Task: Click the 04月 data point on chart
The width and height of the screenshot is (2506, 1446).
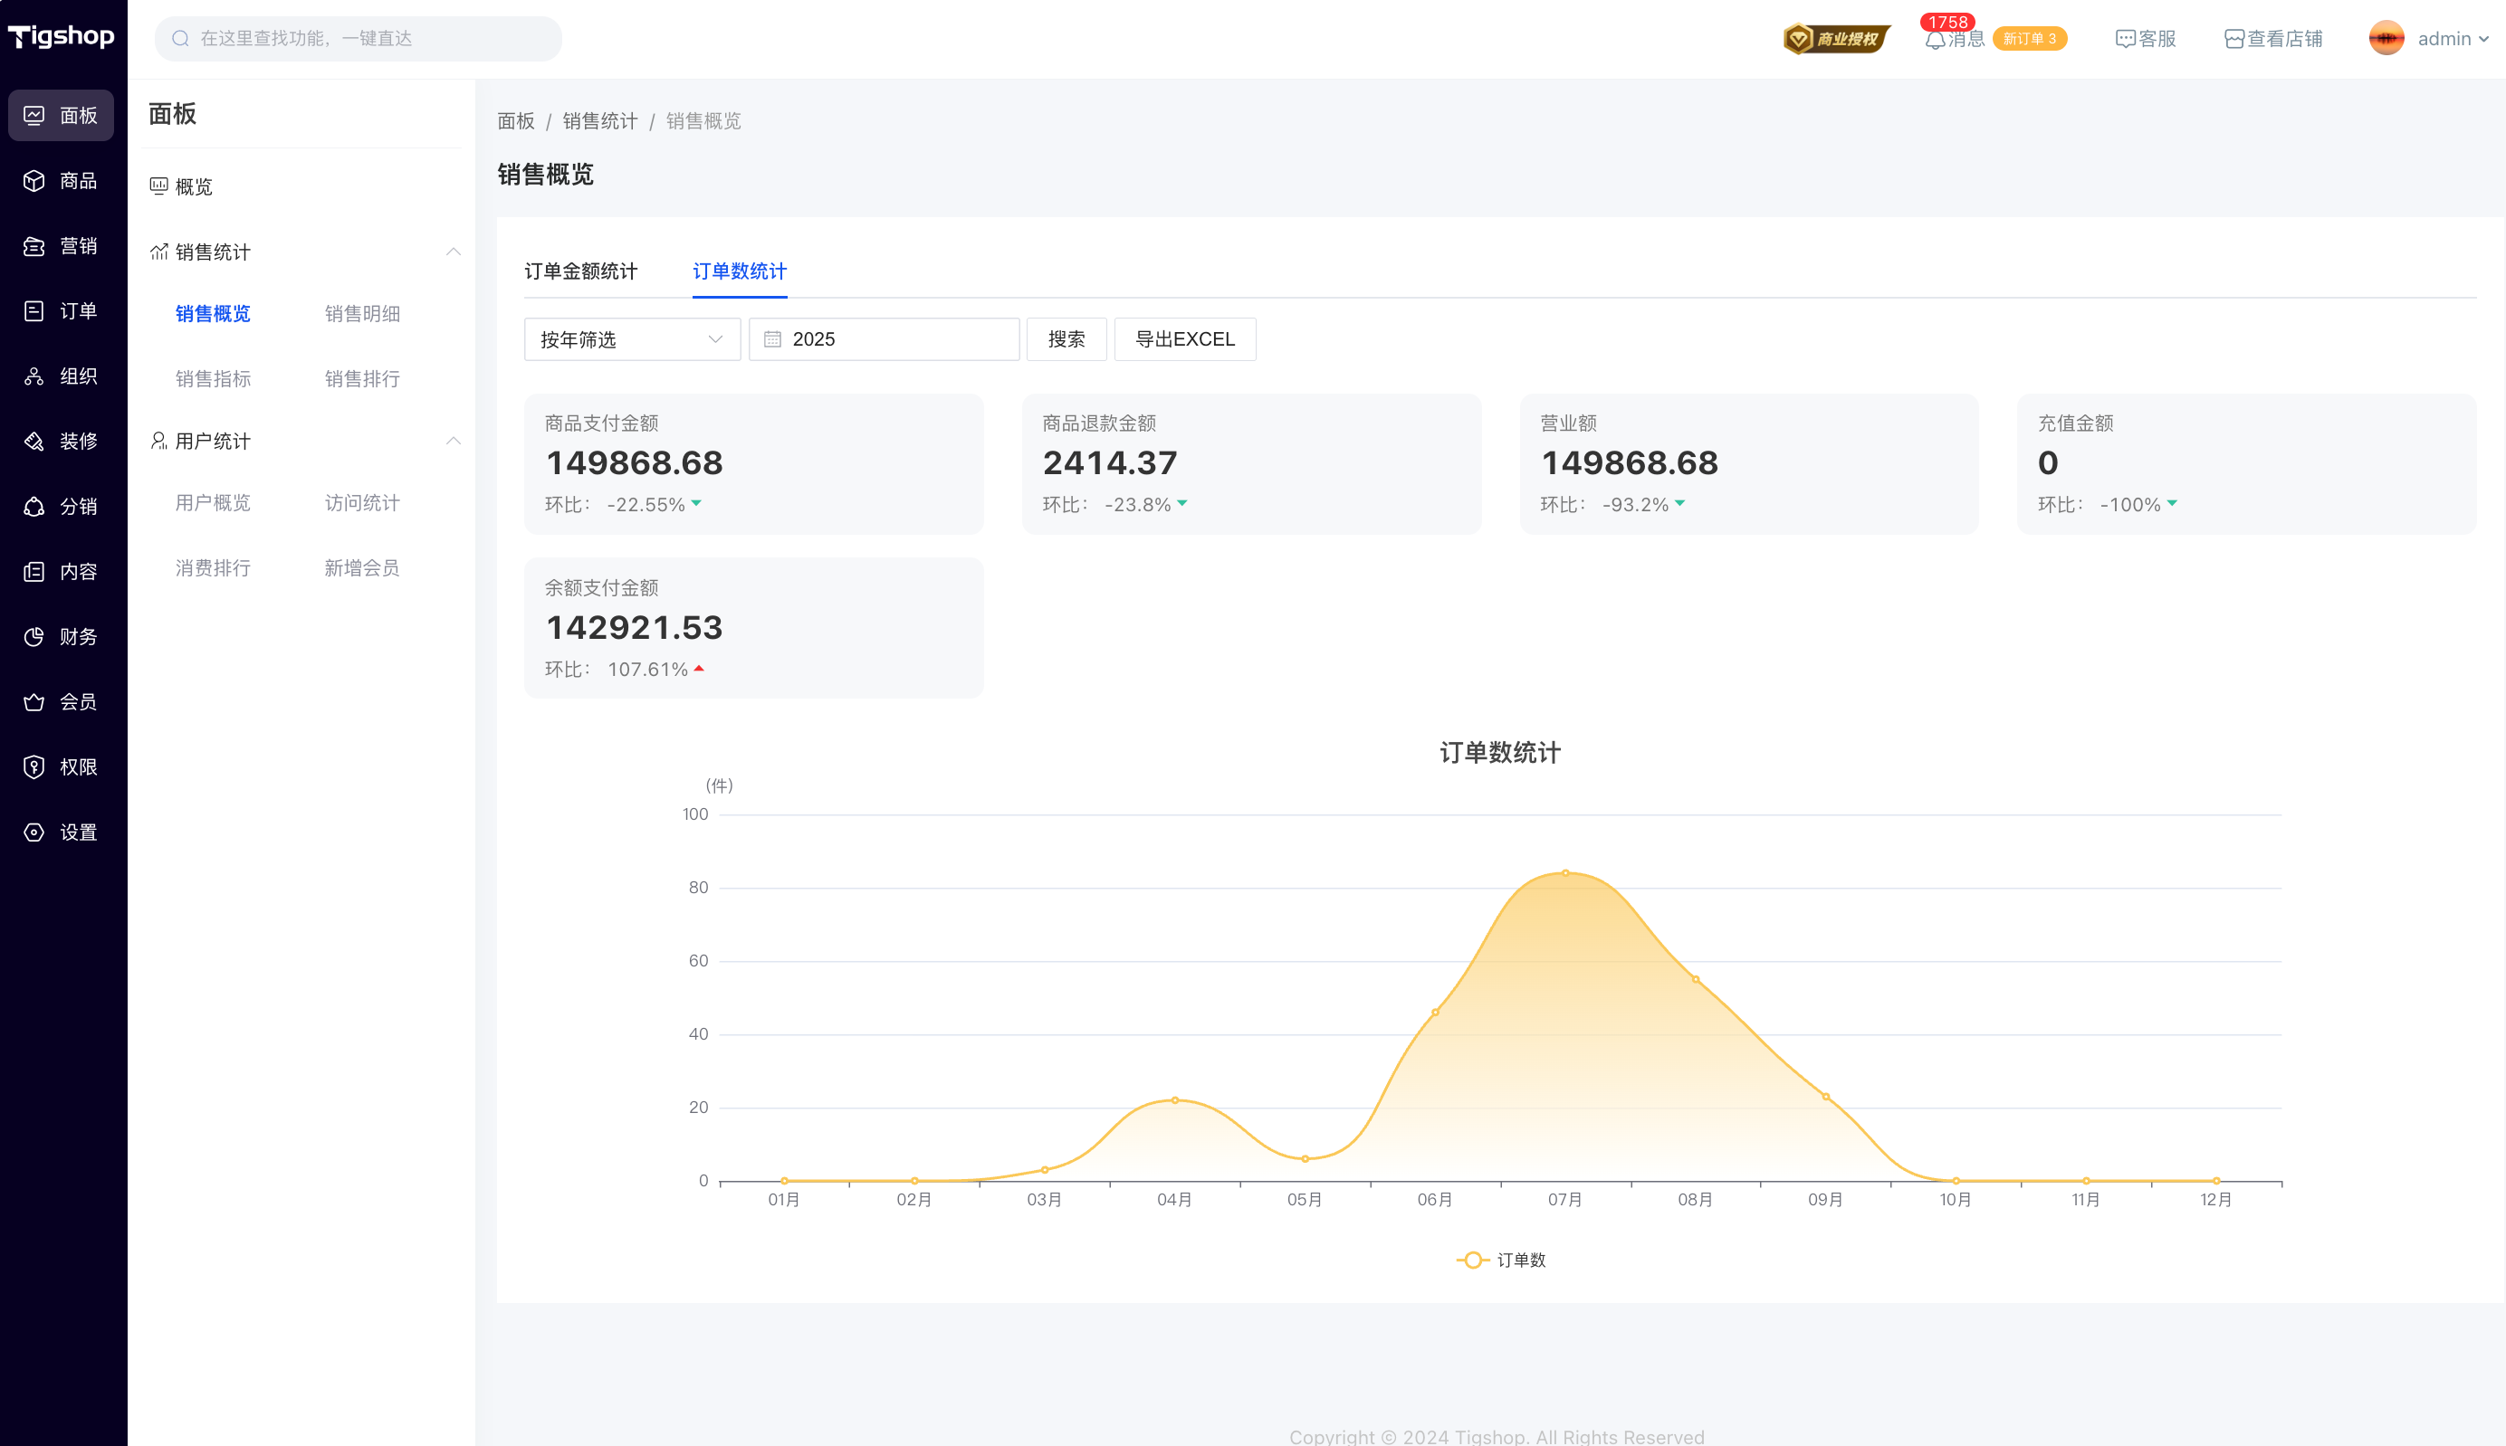Action: [1174, 1100]
